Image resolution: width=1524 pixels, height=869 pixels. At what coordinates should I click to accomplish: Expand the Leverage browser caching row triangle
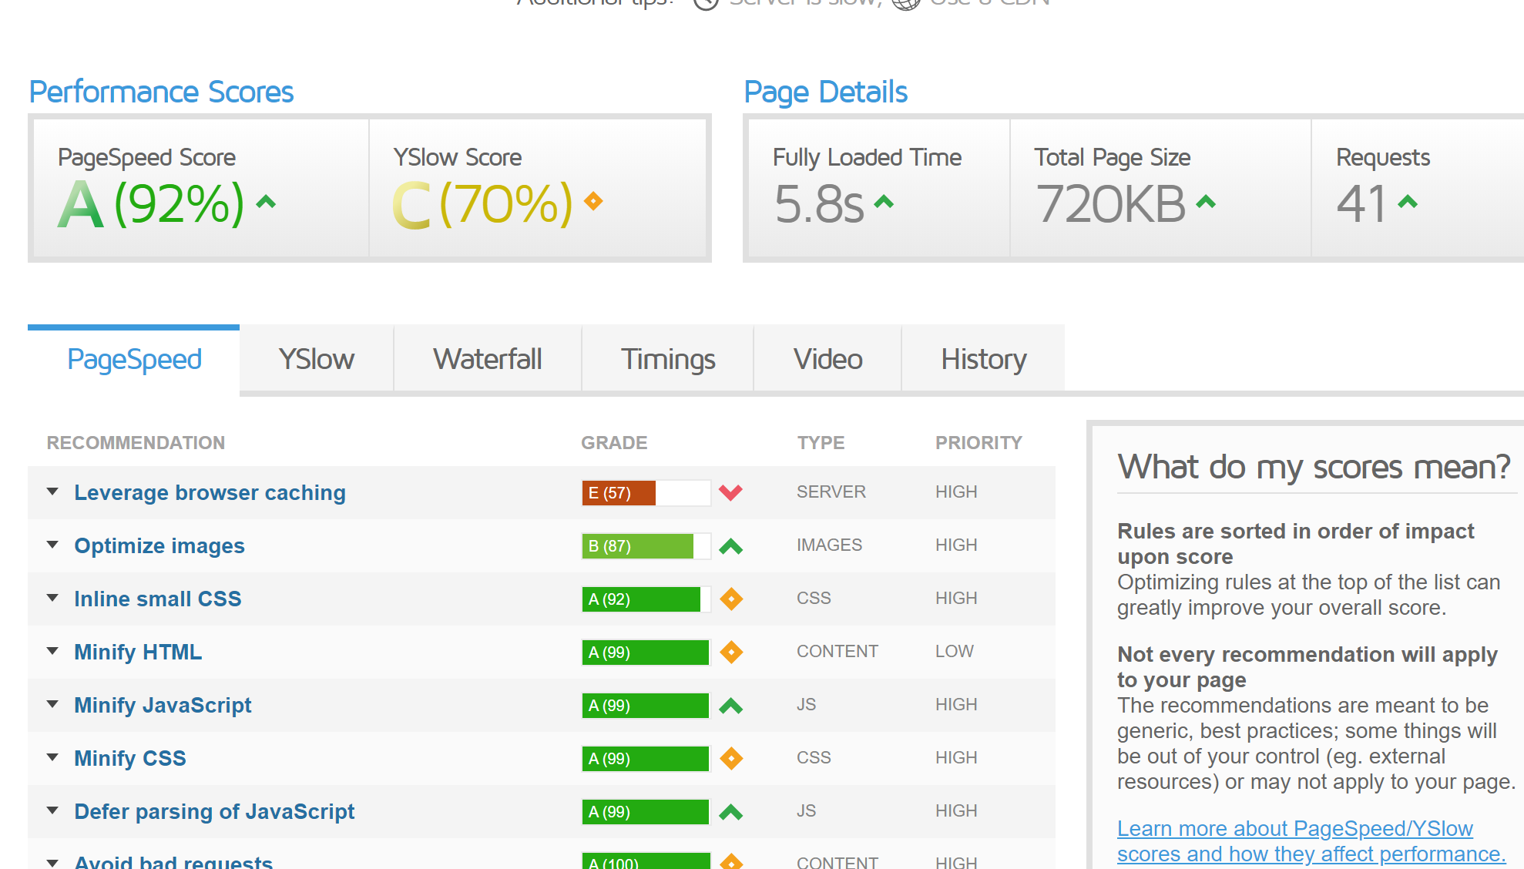[x=52, y=492]
